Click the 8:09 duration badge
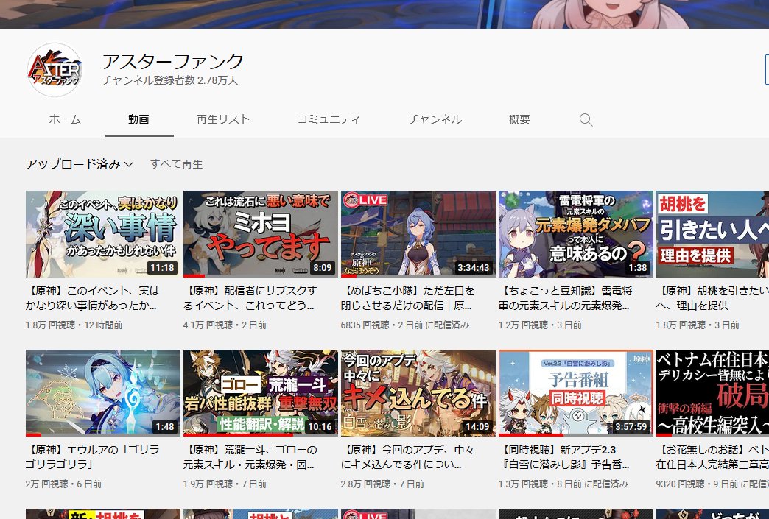The height and width of the screenshot is (519, 769). tap(322, 267)
